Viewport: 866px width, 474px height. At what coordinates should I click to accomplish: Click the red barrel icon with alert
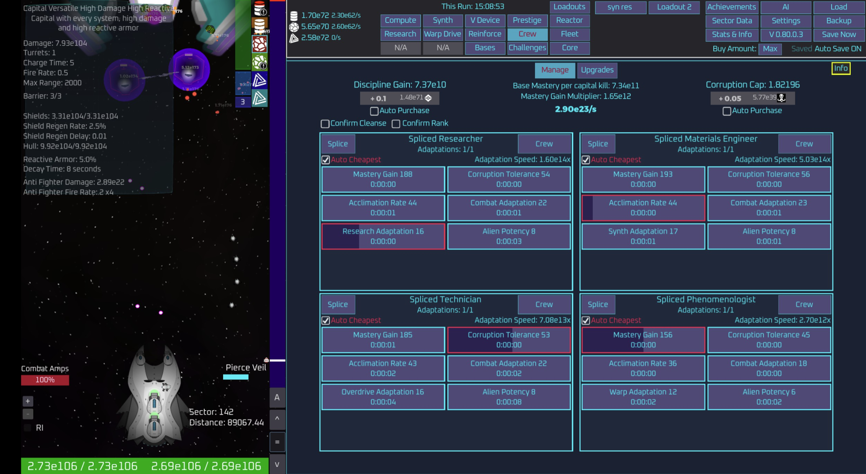259,8
